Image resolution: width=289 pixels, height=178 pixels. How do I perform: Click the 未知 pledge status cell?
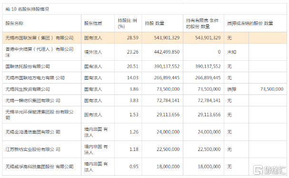pos(232,52)
